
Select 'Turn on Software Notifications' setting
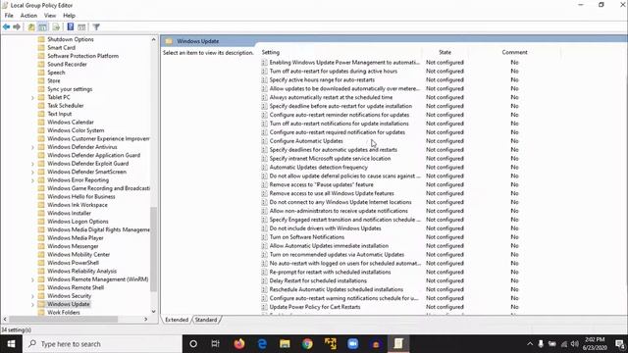[x=307, y=237]
